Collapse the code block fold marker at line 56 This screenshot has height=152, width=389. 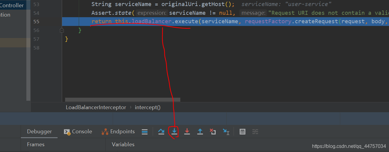pos(62,30)
